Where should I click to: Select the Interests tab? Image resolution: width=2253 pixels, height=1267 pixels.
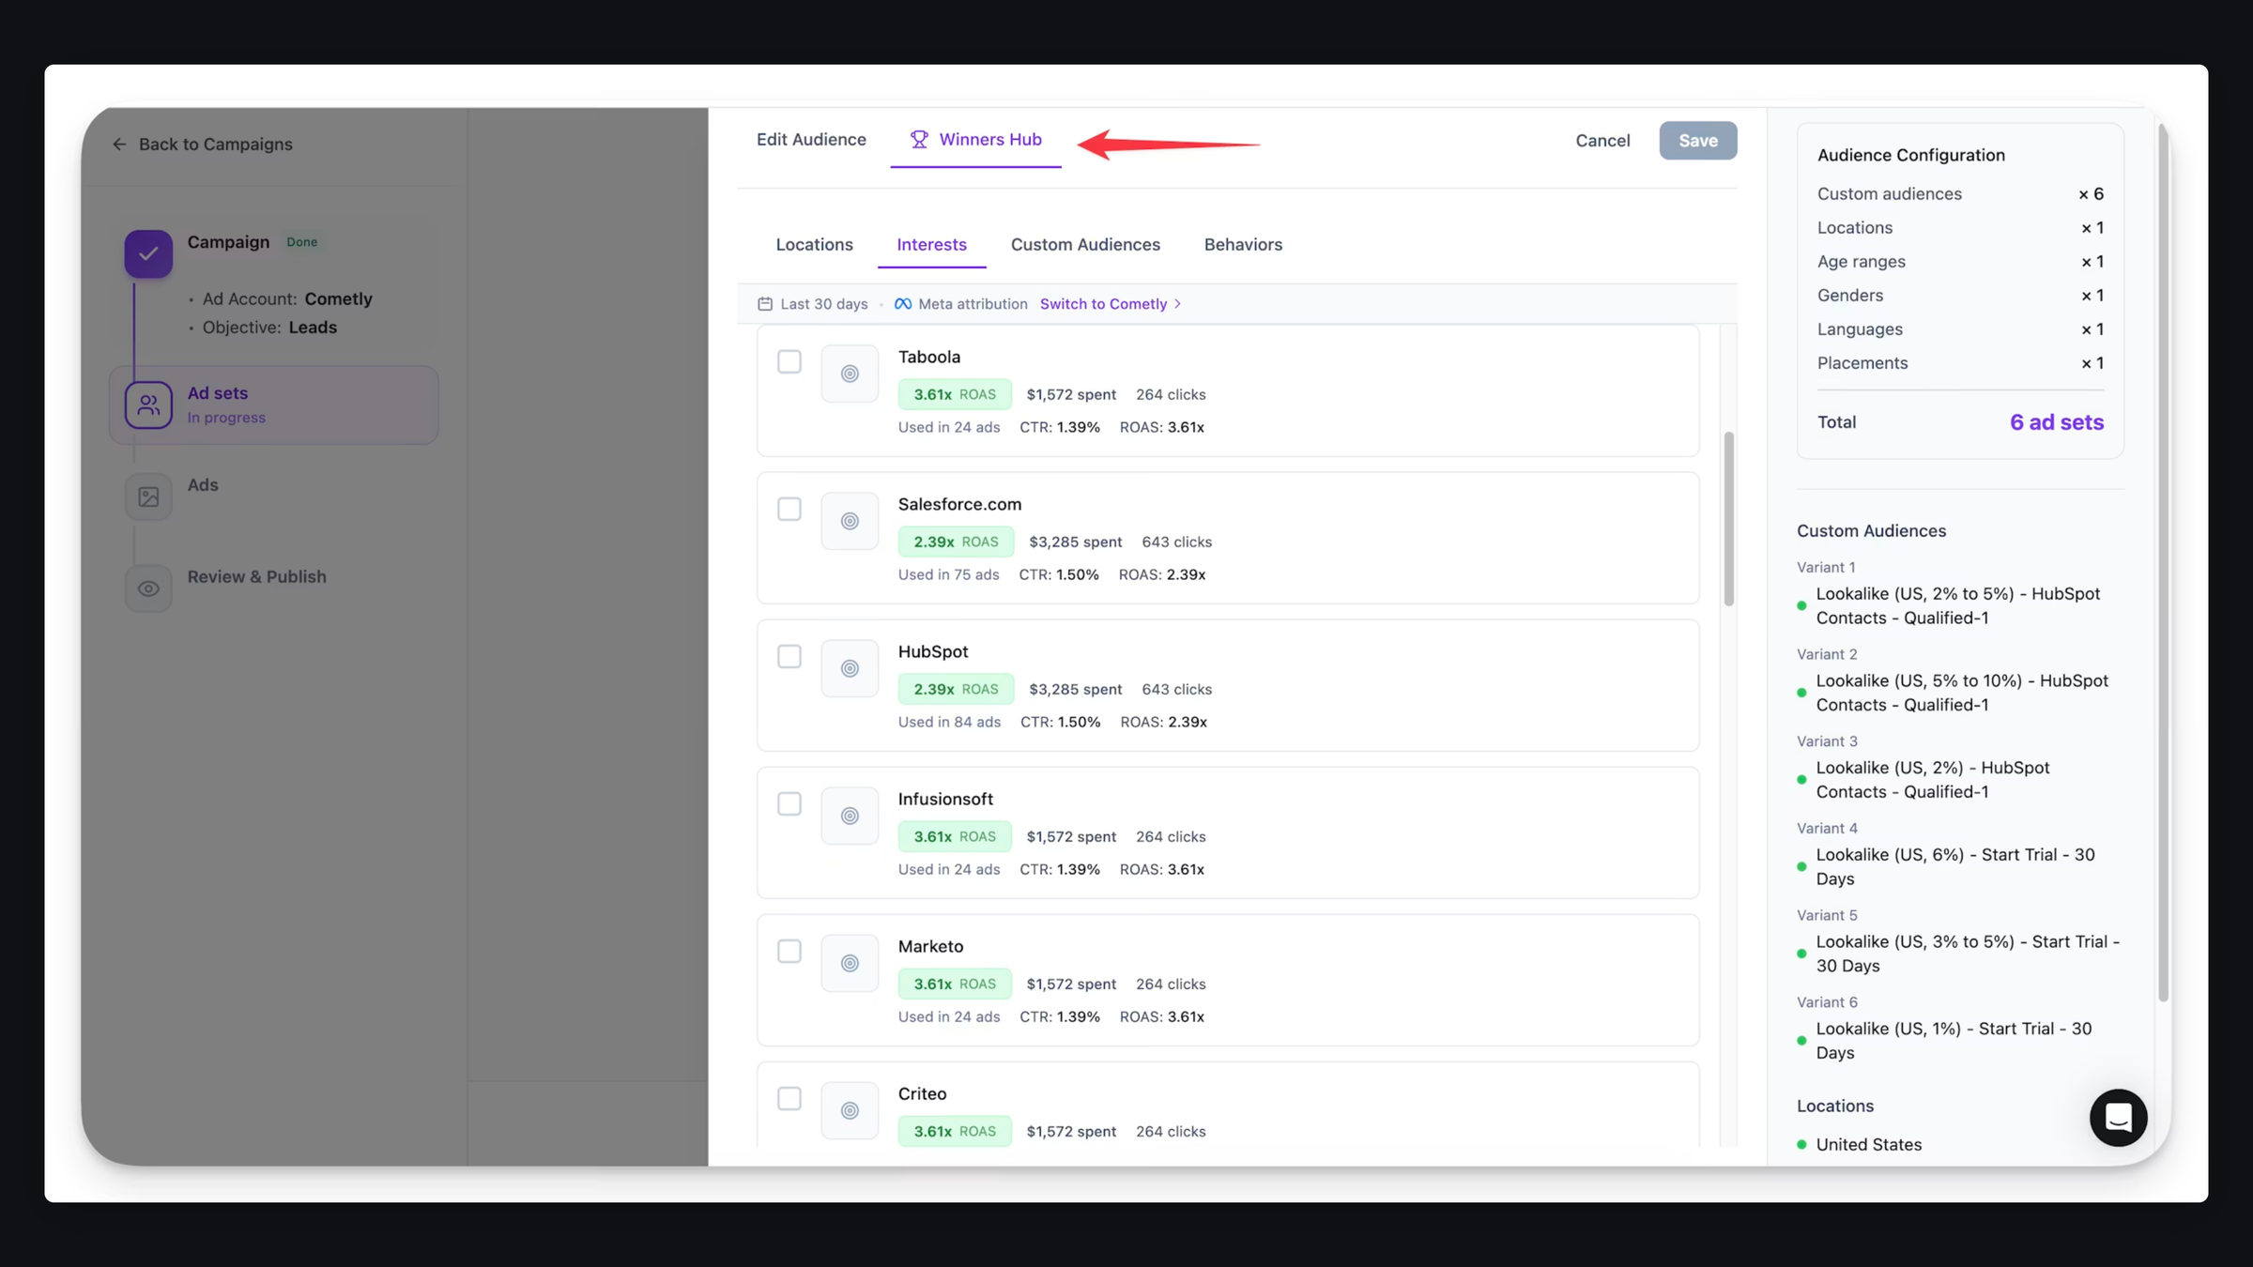pos(931,245)
